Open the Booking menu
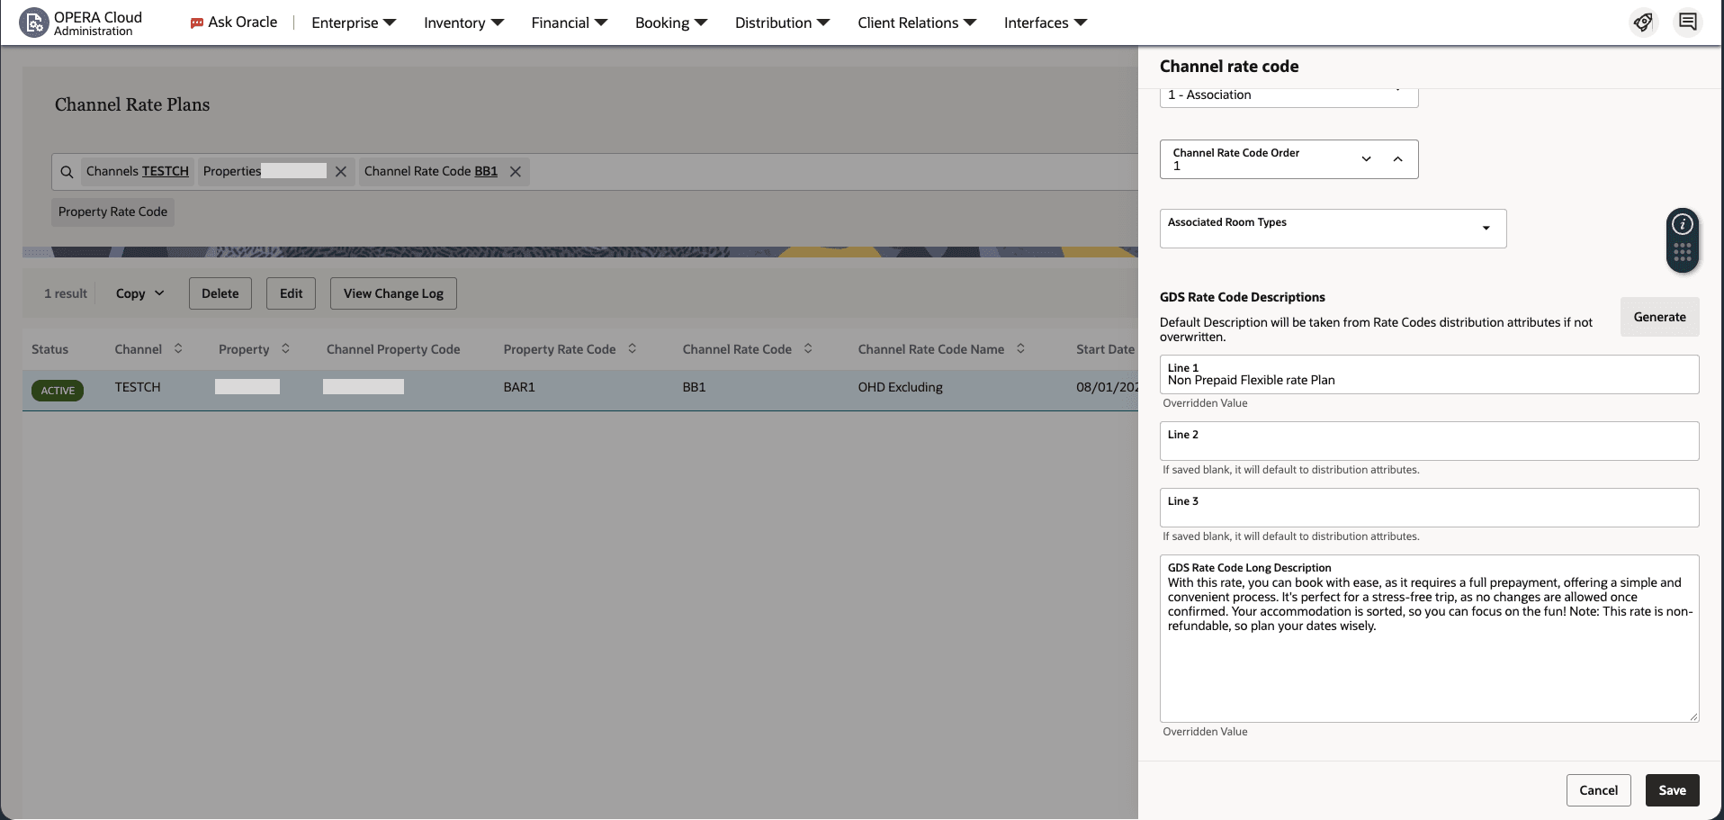This screenshot has height=820, width=1724. 671,23
